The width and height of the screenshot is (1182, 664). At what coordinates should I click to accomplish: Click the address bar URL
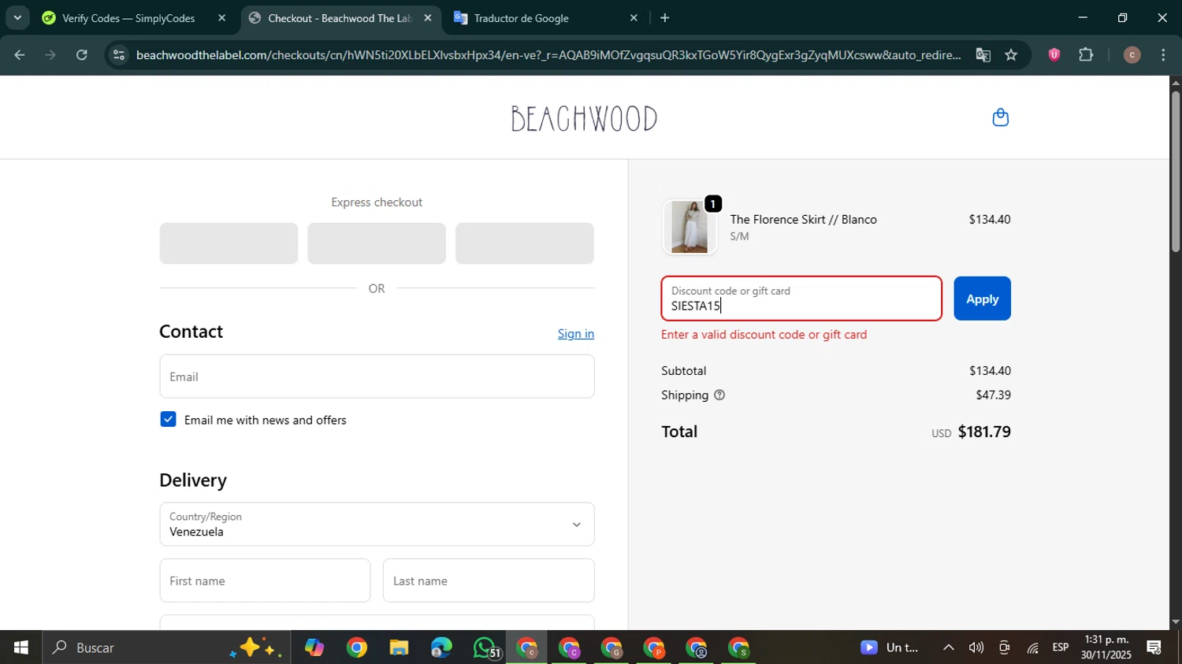coord(548,55)
